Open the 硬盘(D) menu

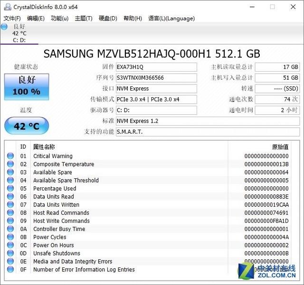point(108,18)
